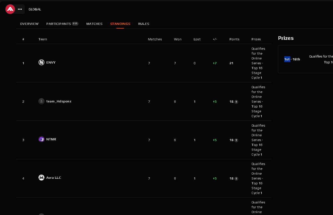Click the ENVY team logo

point(41,63)
